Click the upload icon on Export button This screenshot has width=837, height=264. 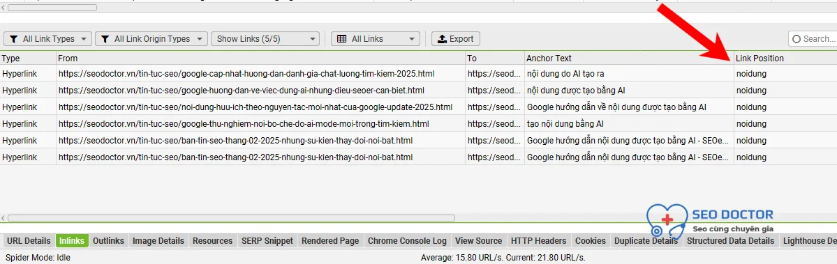[x=442, y=39]
